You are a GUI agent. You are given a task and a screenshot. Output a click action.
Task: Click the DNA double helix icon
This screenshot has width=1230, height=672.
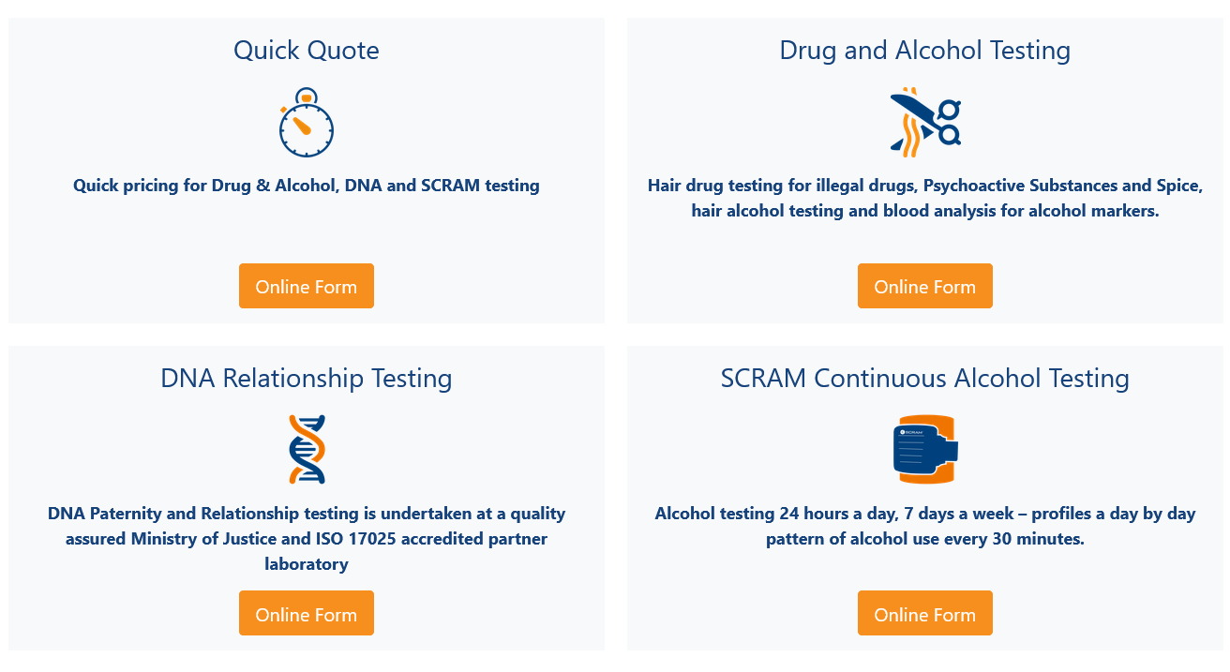(x=307, y=449)
